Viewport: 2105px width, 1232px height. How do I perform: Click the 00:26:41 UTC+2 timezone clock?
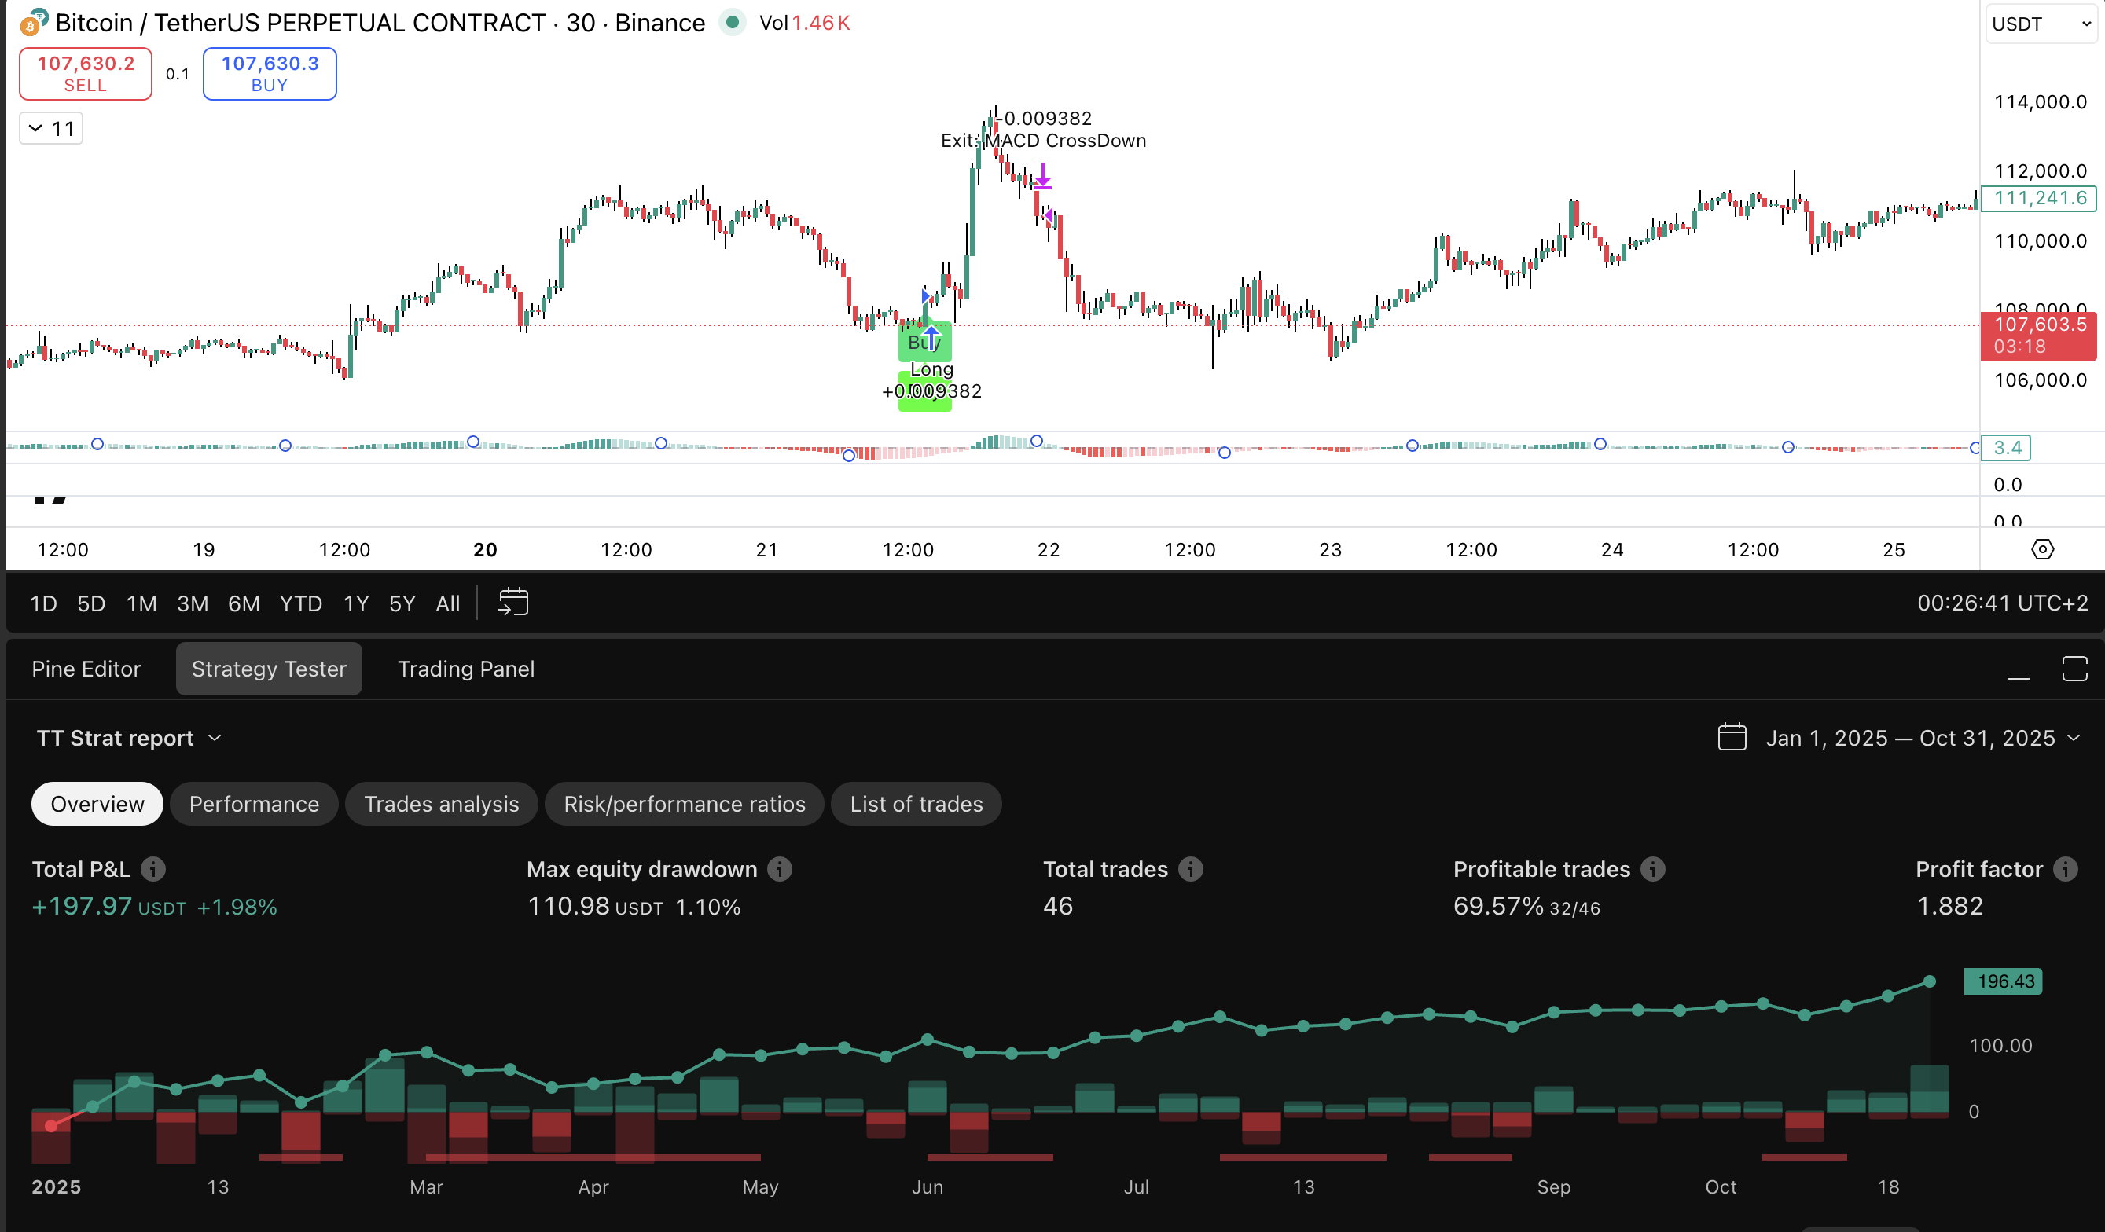(x=2002, y=603)
